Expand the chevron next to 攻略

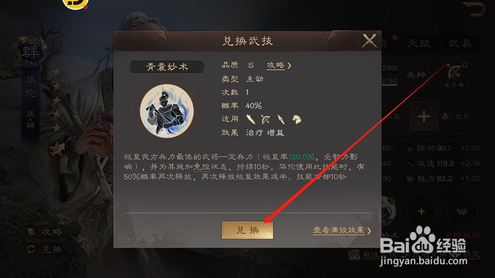click(289, 66)
